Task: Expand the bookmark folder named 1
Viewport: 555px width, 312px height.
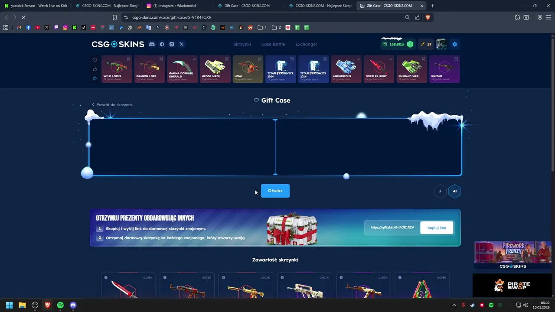Action: [262, 27]
